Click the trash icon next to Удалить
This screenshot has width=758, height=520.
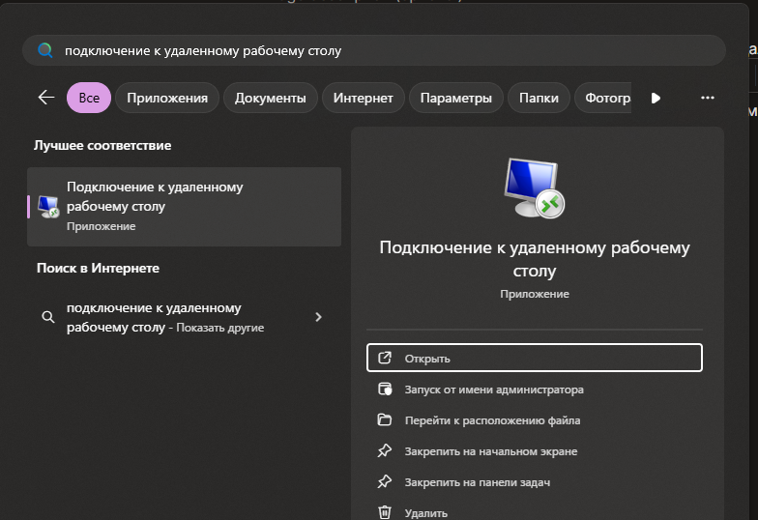pos(385,512)
